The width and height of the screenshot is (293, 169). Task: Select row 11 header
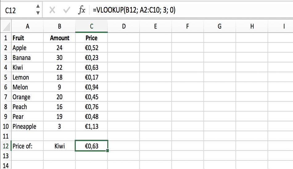[x=6, y=136]
